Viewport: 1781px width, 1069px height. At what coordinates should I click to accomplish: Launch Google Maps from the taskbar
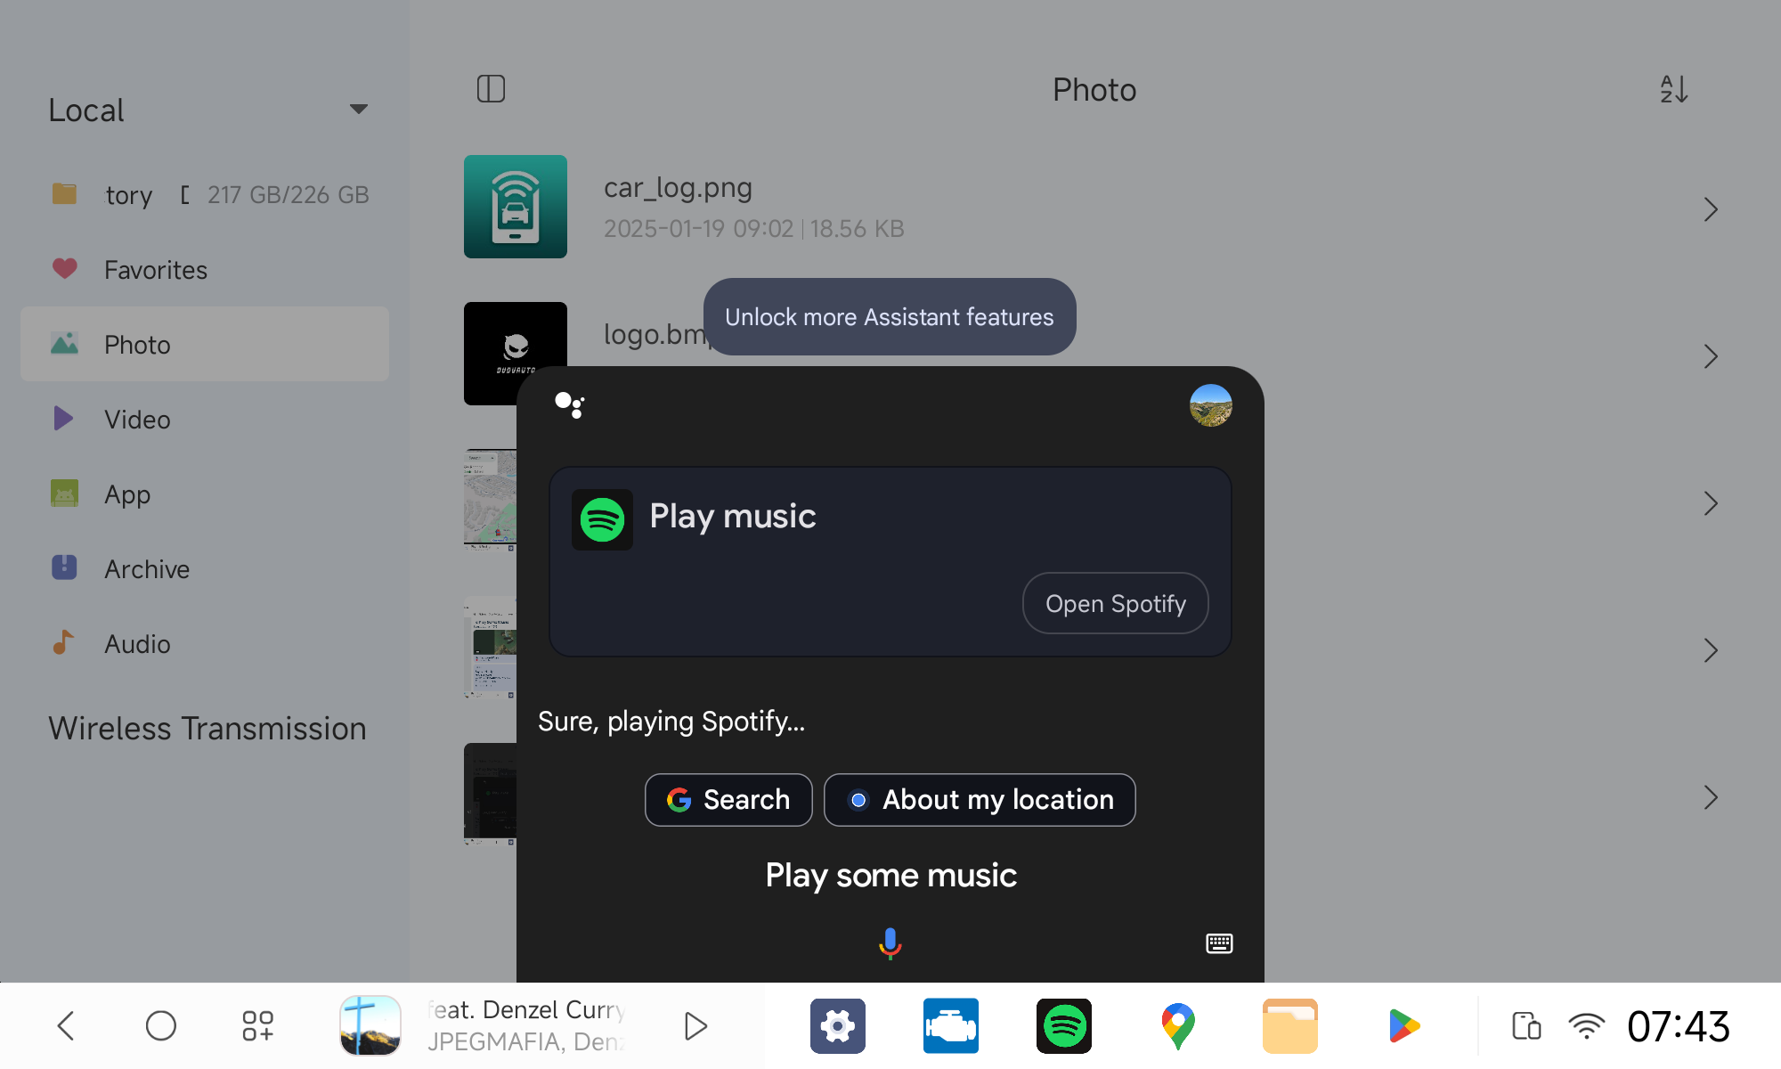1177,1025
